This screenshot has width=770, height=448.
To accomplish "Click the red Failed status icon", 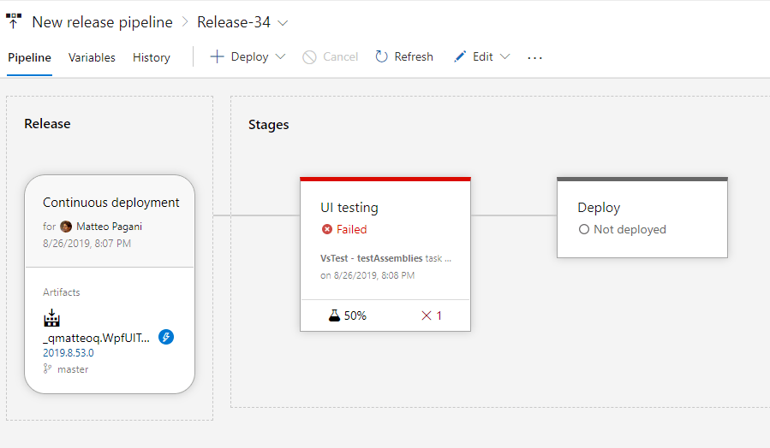I will click(x=326, y=229).
